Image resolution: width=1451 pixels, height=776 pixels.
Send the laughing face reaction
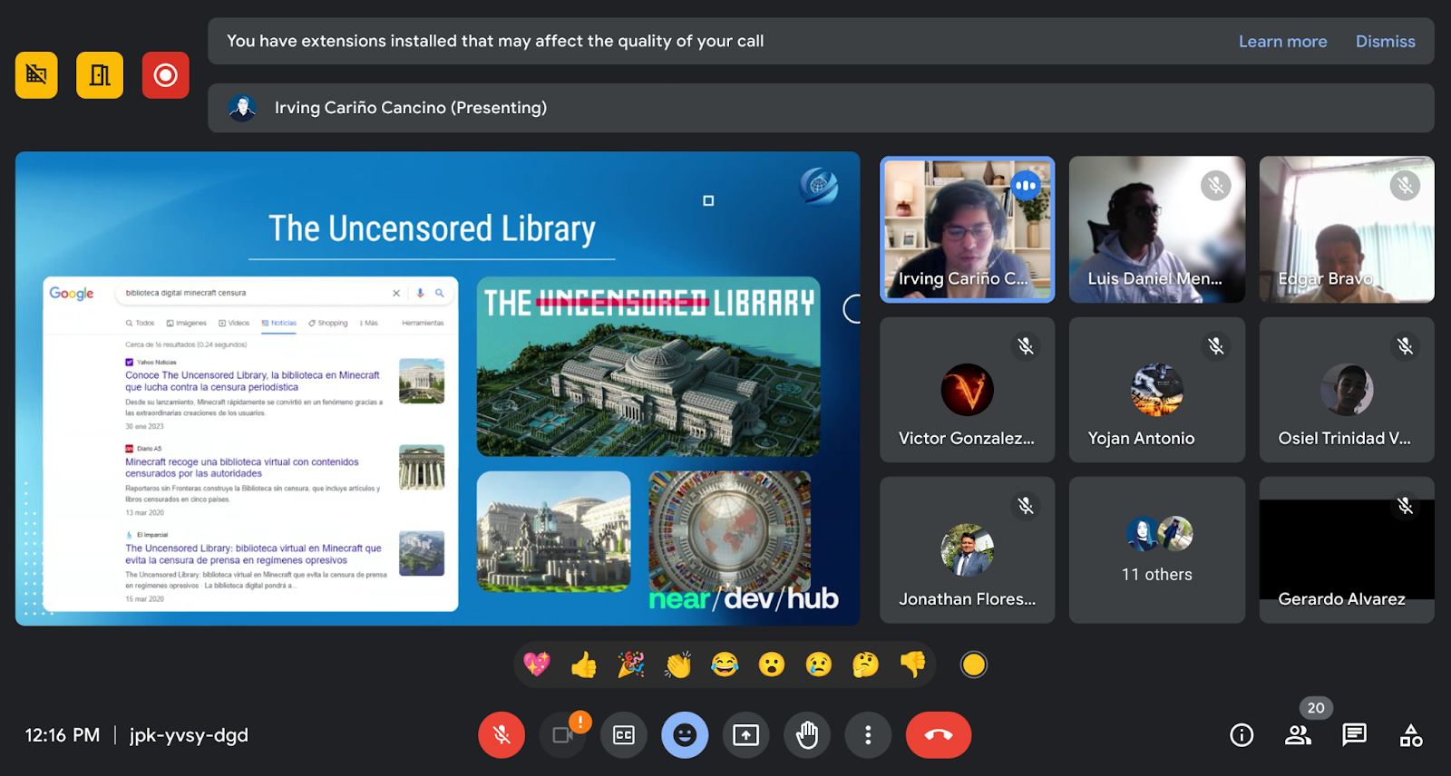coord(725,664)
